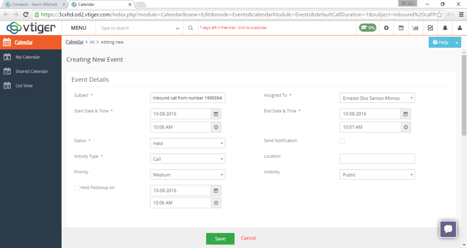Open Priority dropdown showing Medium

(x=187, y=175)
